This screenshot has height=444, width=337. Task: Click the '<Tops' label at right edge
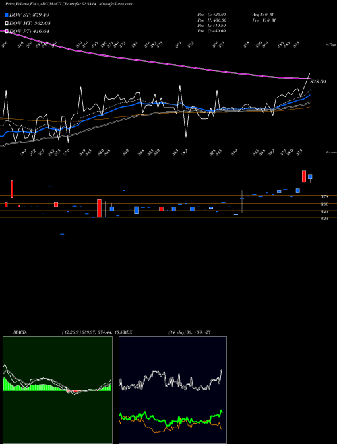(331, 45)
